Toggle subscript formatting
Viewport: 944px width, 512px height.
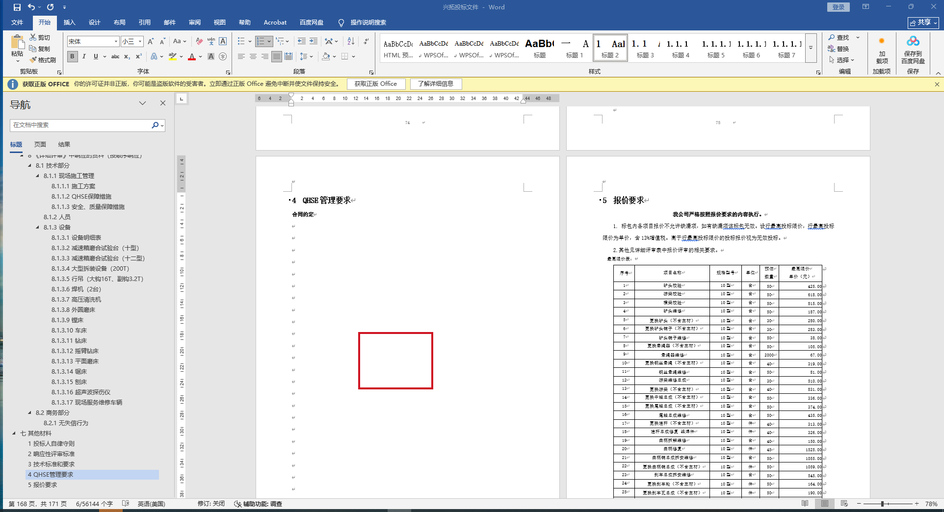[127, 56]
